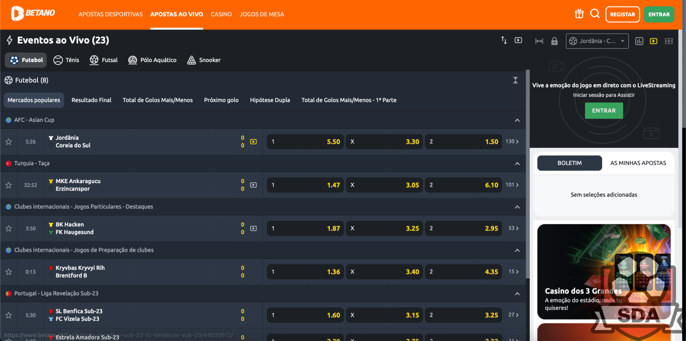686x341 pixels.
Task: Click live stream icon for MKE Ankaragucu match
Action: point(254,185)
